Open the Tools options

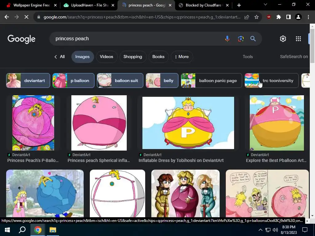point(248,57)
